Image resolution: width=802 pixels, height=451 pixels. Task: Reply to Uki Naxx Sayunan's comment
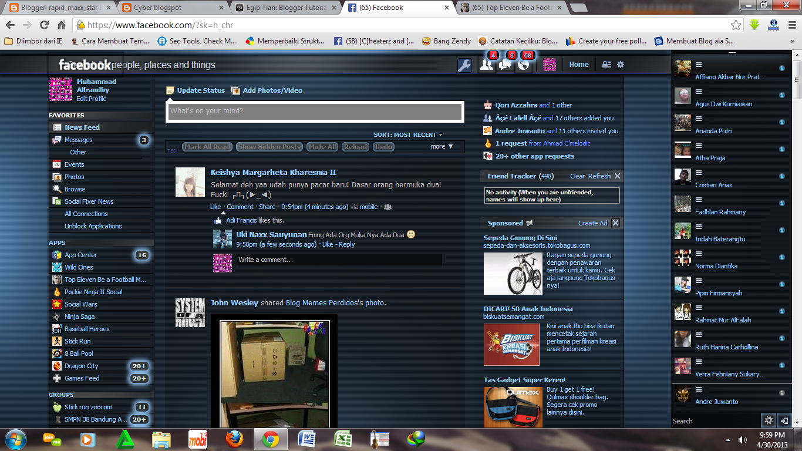pyautogui.click(x=346, y=244)
